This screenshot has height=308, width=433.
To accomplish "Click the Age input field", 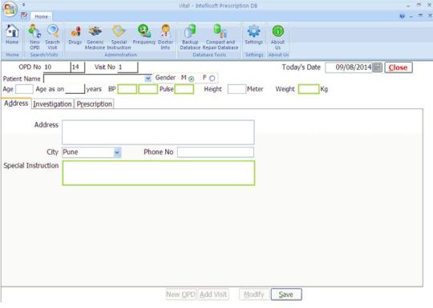I will click(x=24, y=89).
